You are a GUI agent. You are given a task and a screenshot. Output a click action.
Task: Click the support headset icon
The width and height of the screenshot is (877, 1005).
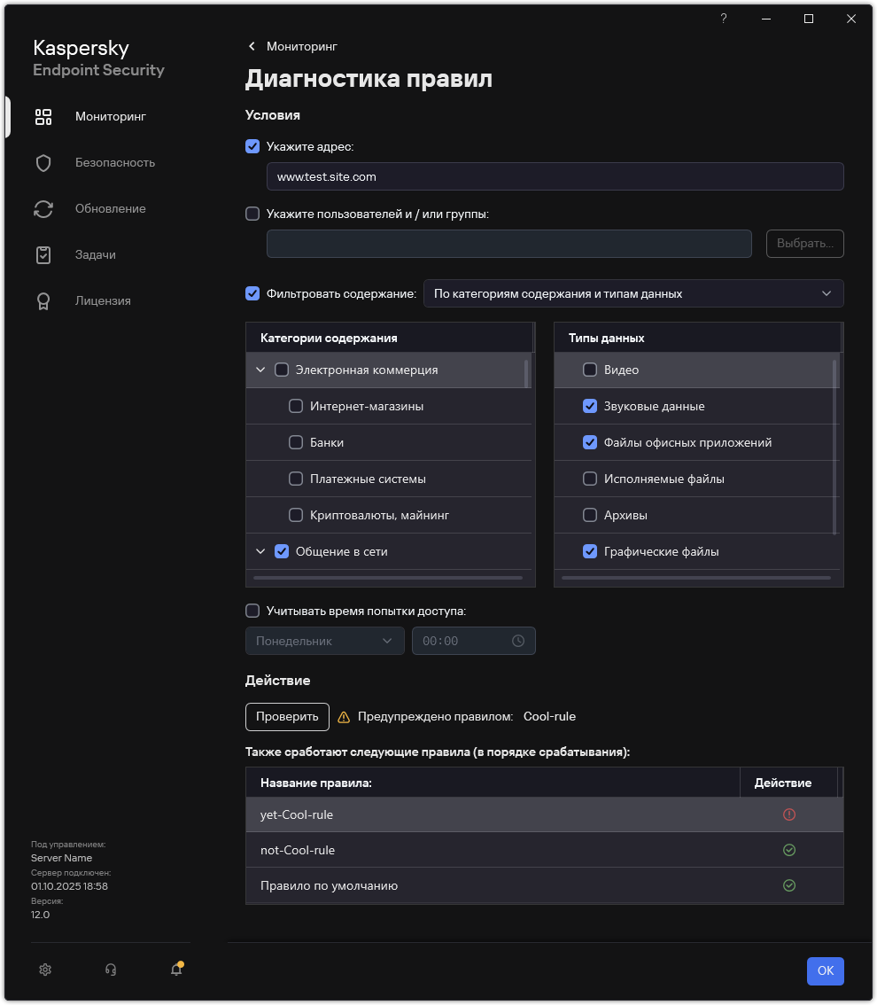(111, 970)
